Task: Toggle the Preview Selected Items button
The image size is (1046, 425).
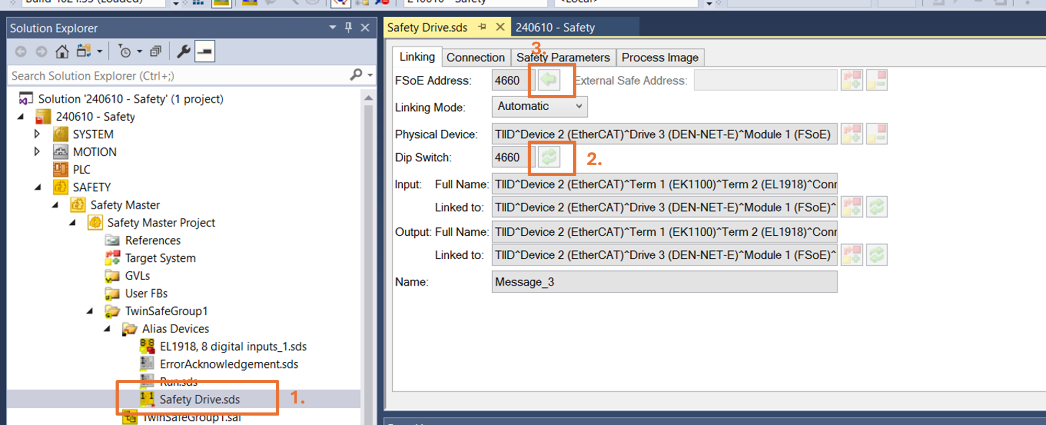Action: [x=204, y=51]
